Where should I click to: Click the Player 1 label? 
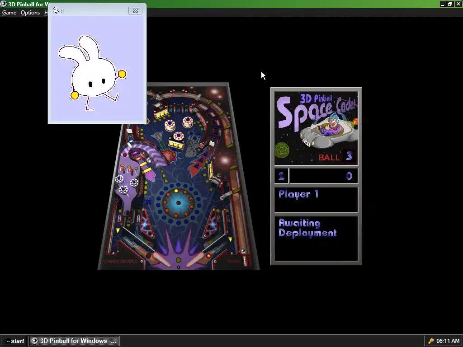pyautogui.click(x=298, y=194)
